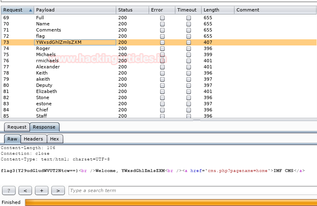This screenshot has height=206, width=317.
Task: Sort by the Length column header
Action: [218, 10]
